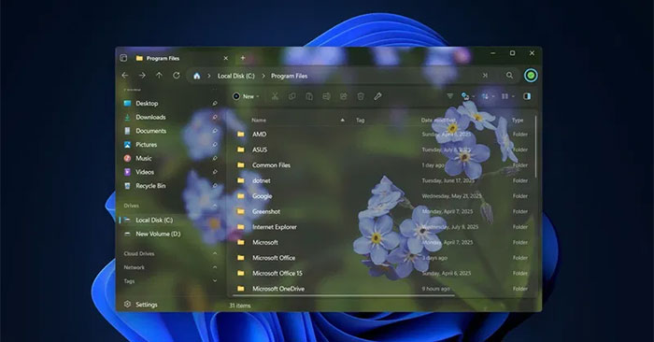The height and width of the screenshot is (342, 654).
Task: Click the vertical scrollbar of the file list
Action: pos(535,148)
